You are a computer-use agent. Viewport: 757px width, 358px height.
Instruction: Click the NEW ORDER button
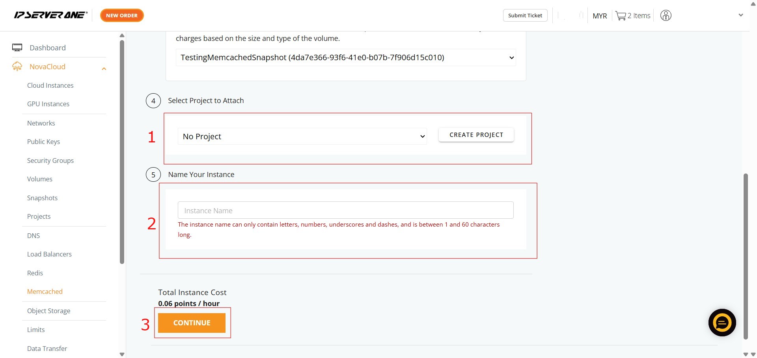point(122,15)
